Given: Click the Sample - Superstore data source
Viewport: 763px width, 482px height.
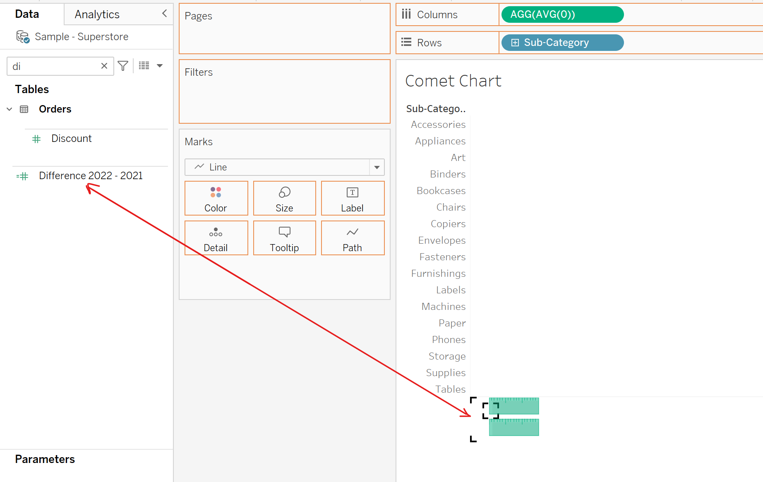Looking at the screenshot, I should pyautogui.click(x=82, y=37).
